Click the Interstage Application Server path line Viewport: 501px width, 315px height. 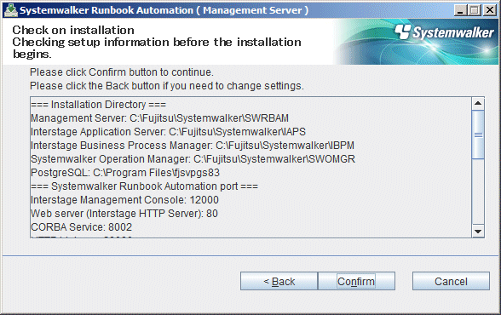[168, 132]
